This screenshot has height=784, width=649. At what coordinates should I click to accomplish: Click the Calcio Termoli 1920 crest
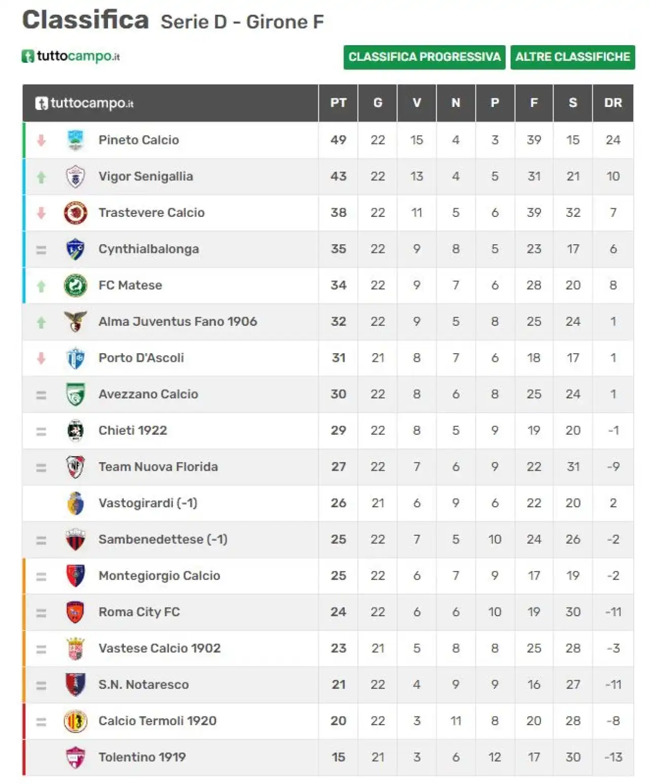pyautogui.click(x=76, y=721)
